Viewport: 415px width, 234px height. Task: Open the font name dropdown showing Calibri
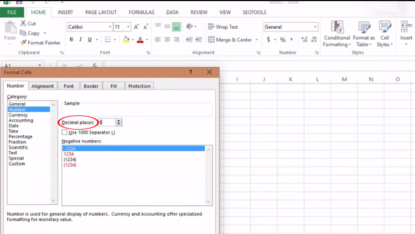(x=89, y=26)
